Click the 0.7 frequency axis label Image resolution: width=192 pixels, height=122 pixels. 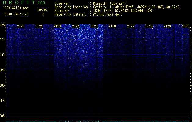pos(2,101)
